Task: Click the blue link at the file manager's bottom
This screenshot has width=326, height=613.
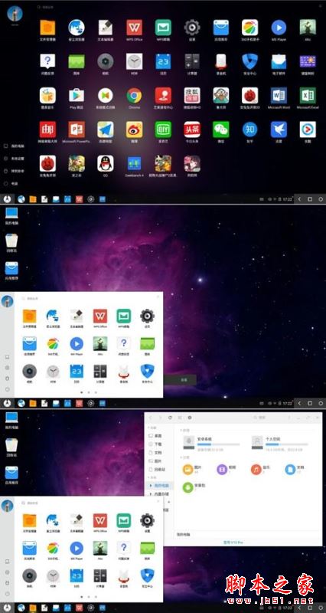Action: pos(233,543)
